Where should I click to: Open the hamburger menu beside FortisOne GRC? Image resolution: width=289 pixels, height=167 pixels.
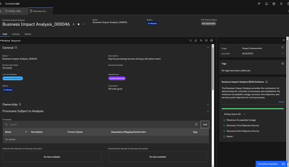pyautogui.click(x=1, y=4)
